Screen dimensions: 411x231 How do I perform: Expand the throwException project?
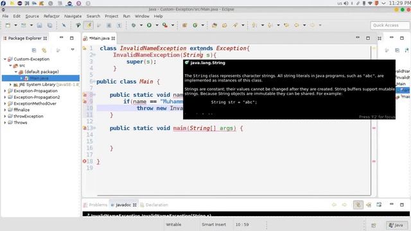5,116
